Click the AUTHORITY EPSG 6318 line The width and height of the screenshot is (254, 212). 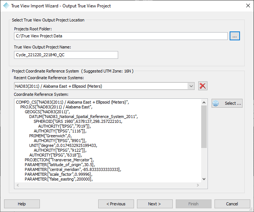[55, 155]
